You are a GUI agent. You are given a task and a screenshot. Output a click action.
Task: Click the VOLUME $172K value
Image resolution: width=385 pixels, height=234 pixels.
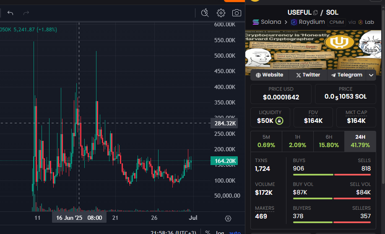tap(264, 193)
